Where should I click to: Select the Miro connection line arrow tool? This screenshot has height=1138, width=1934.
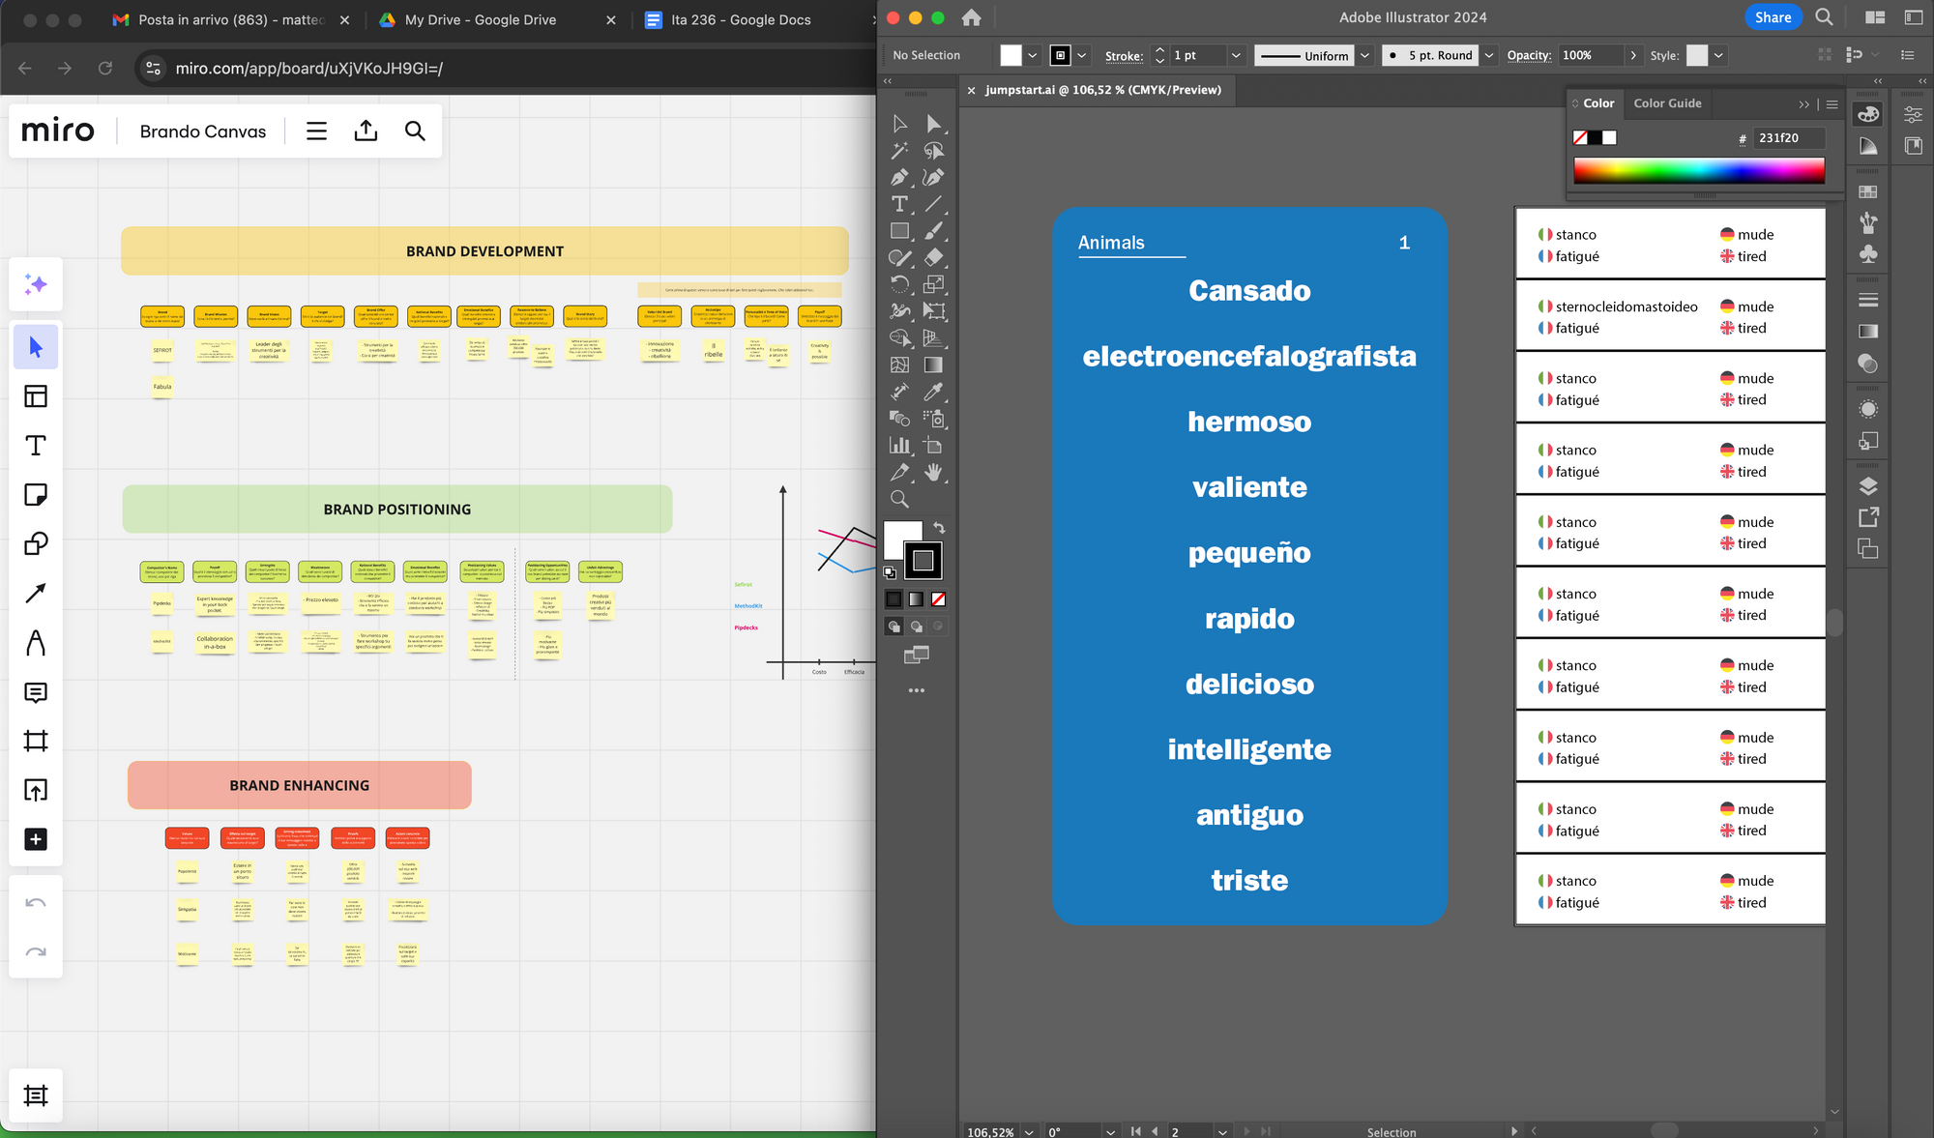[x=36, y=594]
